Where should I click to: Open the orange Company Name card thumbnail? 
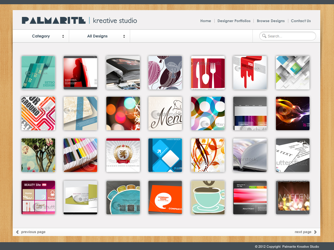click(165, 198)
